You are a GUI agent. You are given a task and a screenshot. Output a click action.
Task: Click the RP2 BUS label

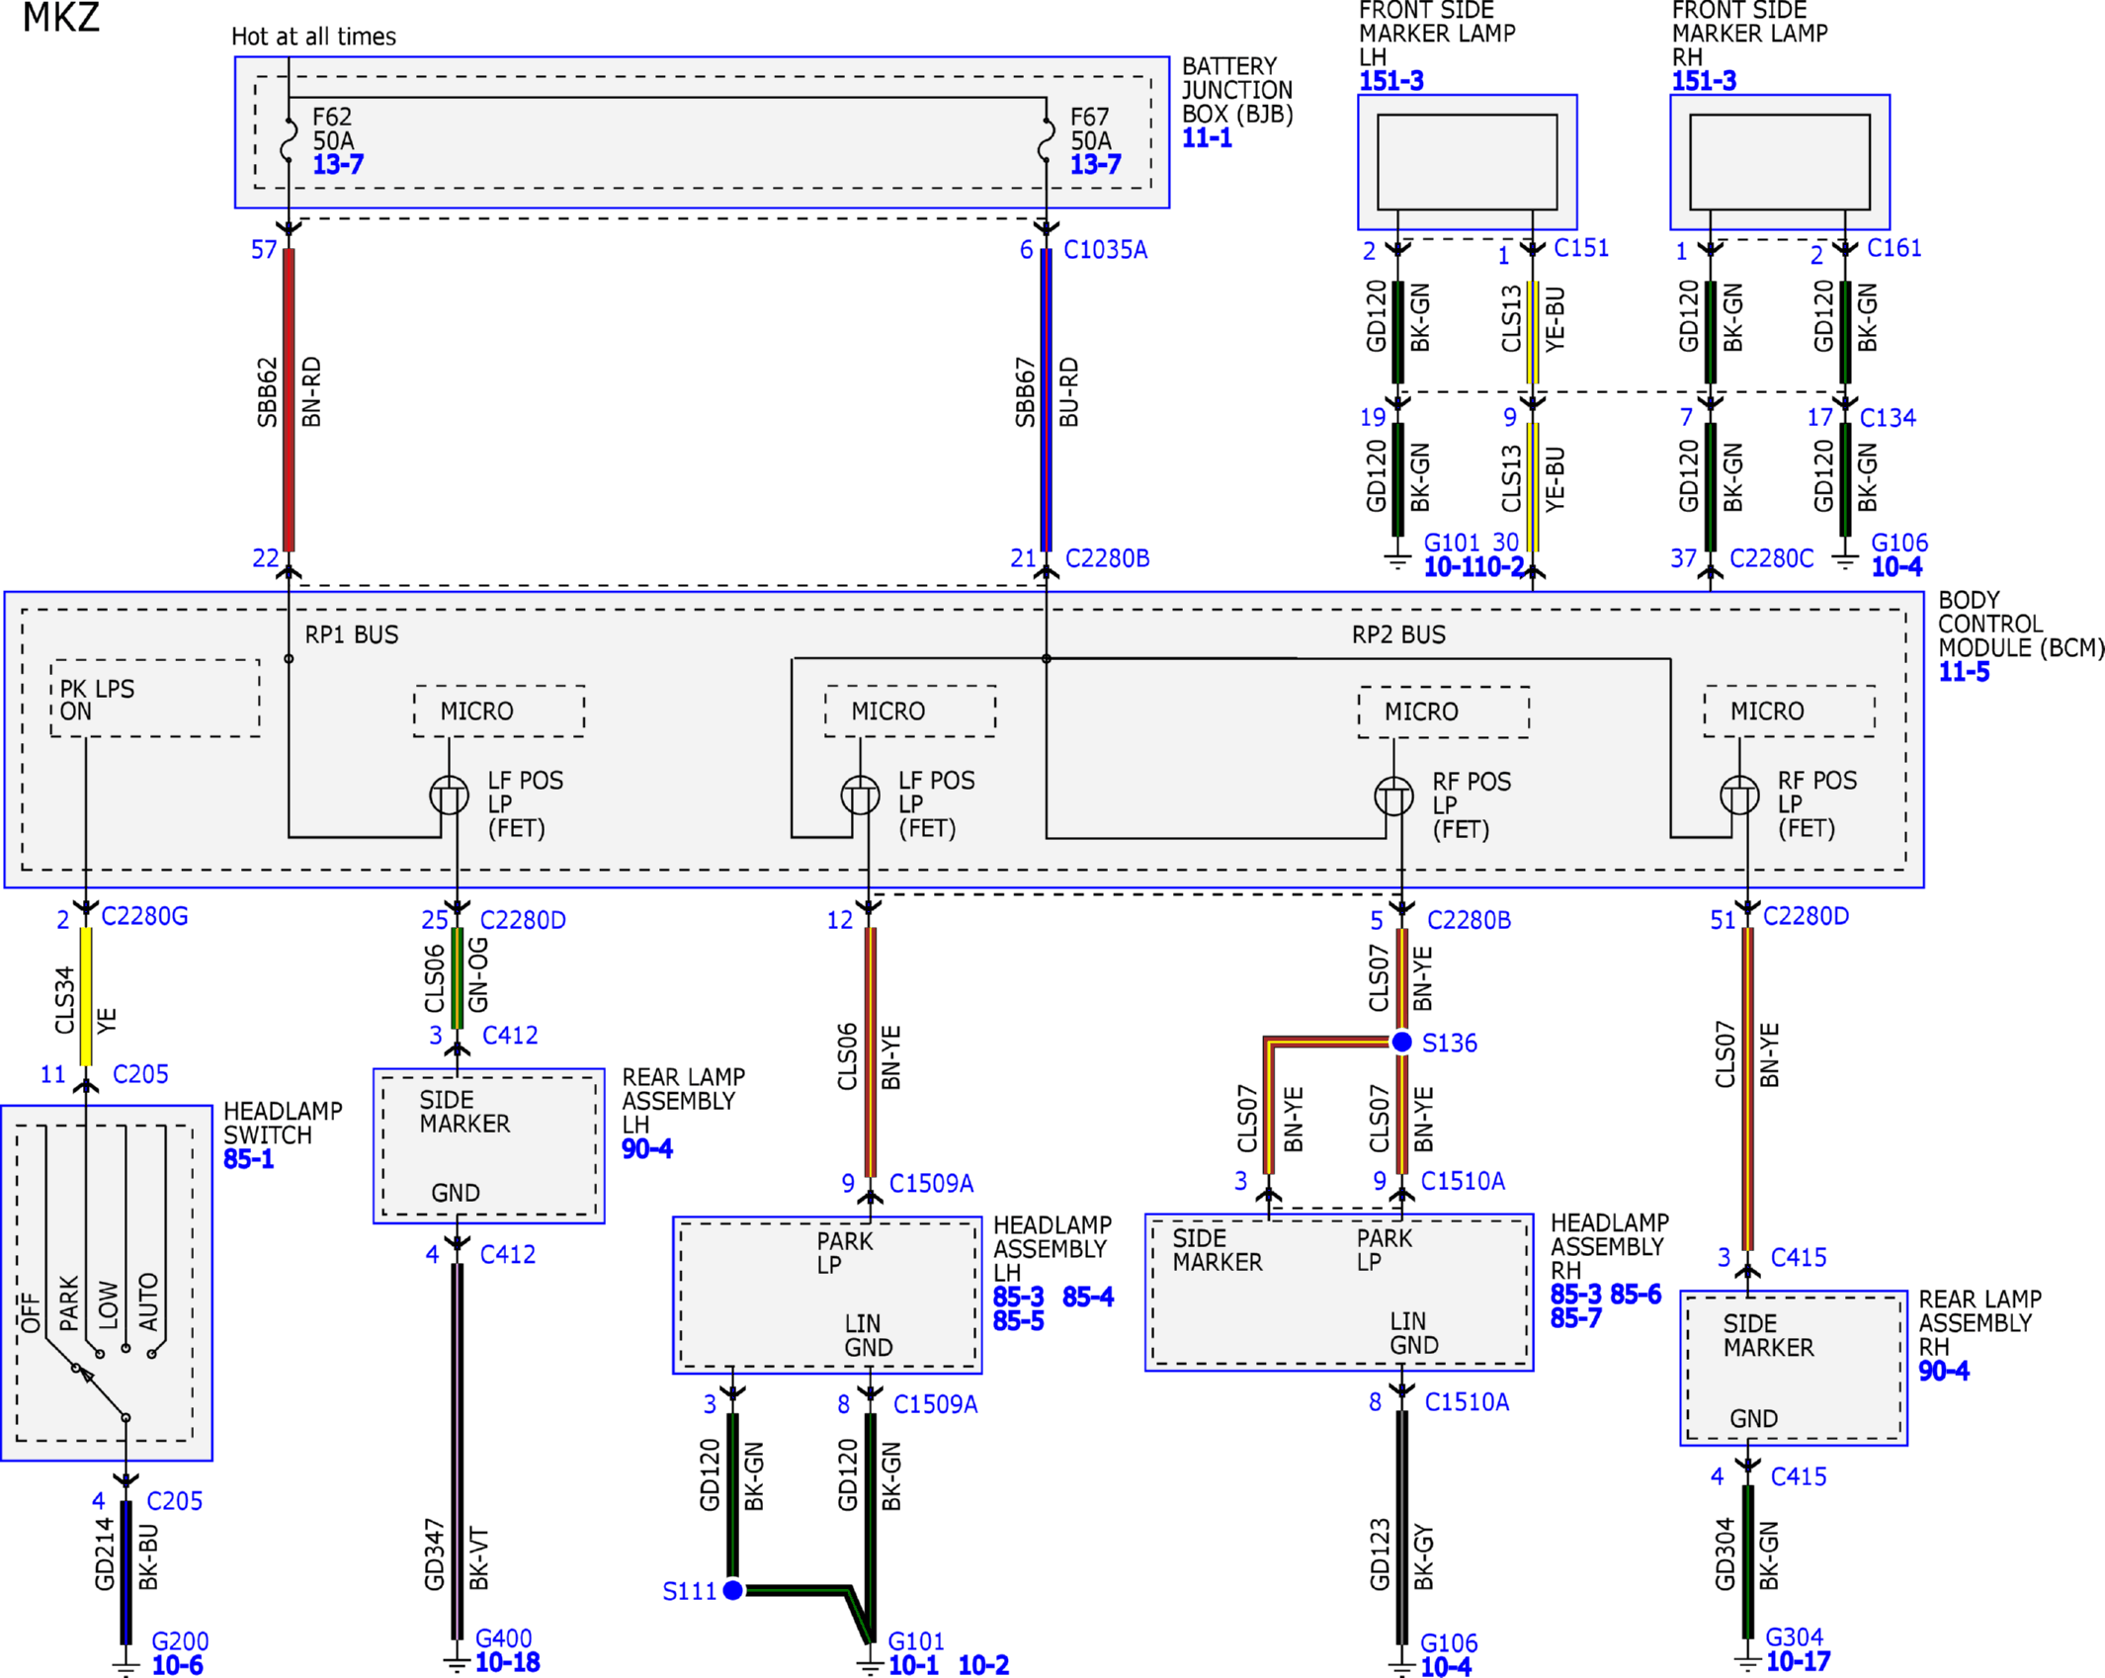(1398, 635)
